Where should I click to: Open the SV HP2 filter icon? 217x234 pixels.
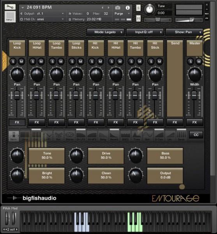pyautogui.click(x=92, y=136)
